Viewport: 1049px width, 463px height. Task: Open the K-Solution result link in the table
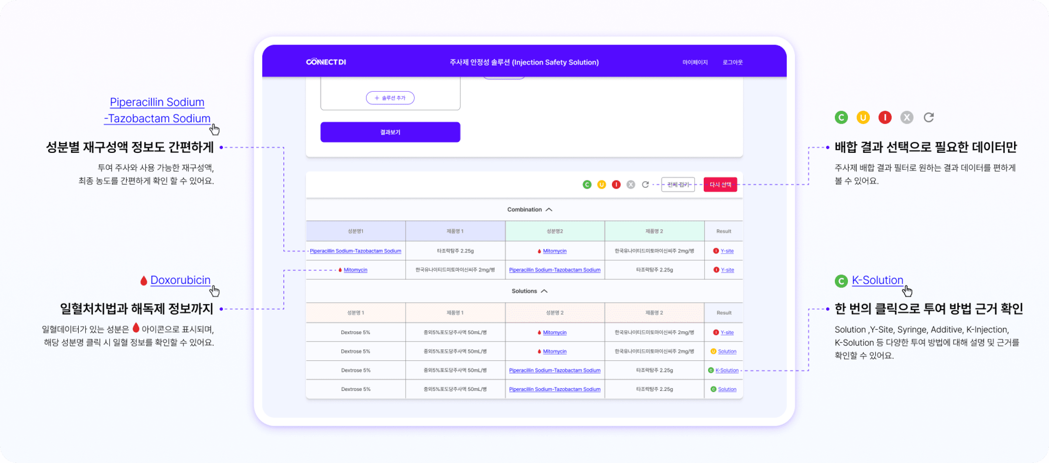coord(727,370)
